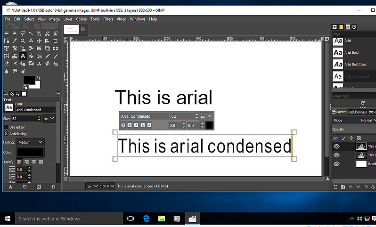Enable the Use editor checkbox
The width and height of the screenshot is (376, 227).
pyautogui.click(x=6, y=127)
